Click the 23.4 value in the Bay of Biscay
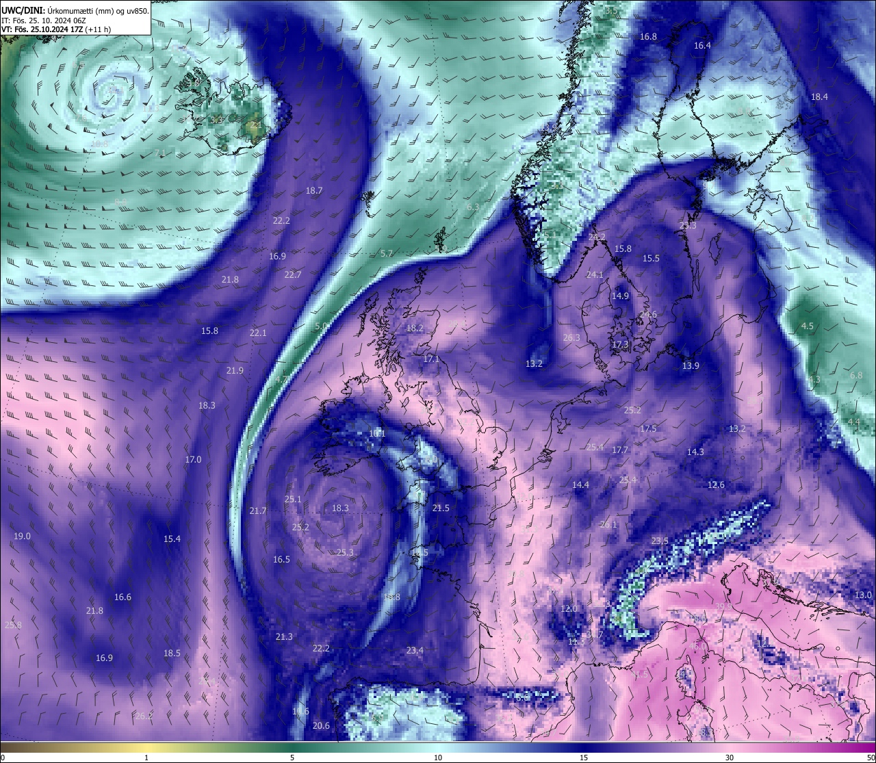 pyautogui.click(x=415, y=651)
